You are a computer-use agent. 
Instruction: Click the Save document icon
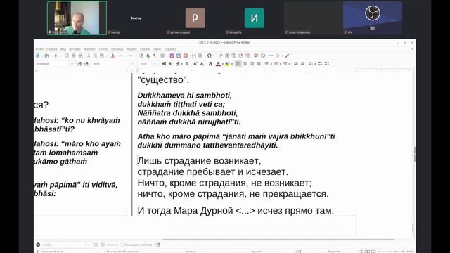(x=56, y=56)
